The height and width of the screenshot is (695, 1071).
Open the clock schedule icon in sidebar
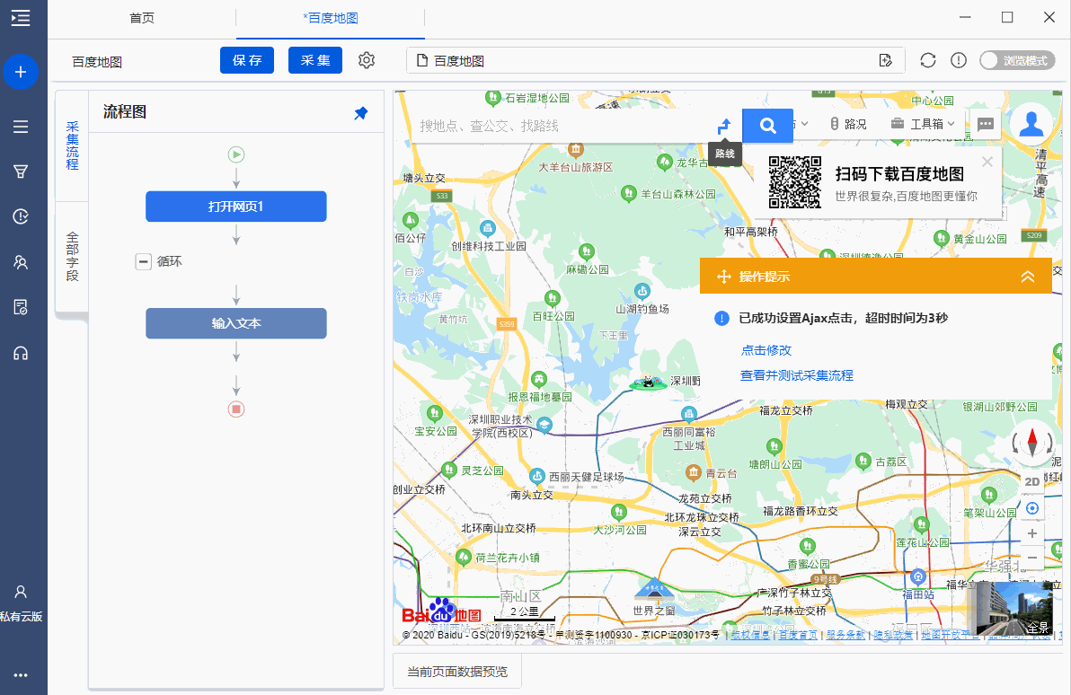tap(21, 216)
